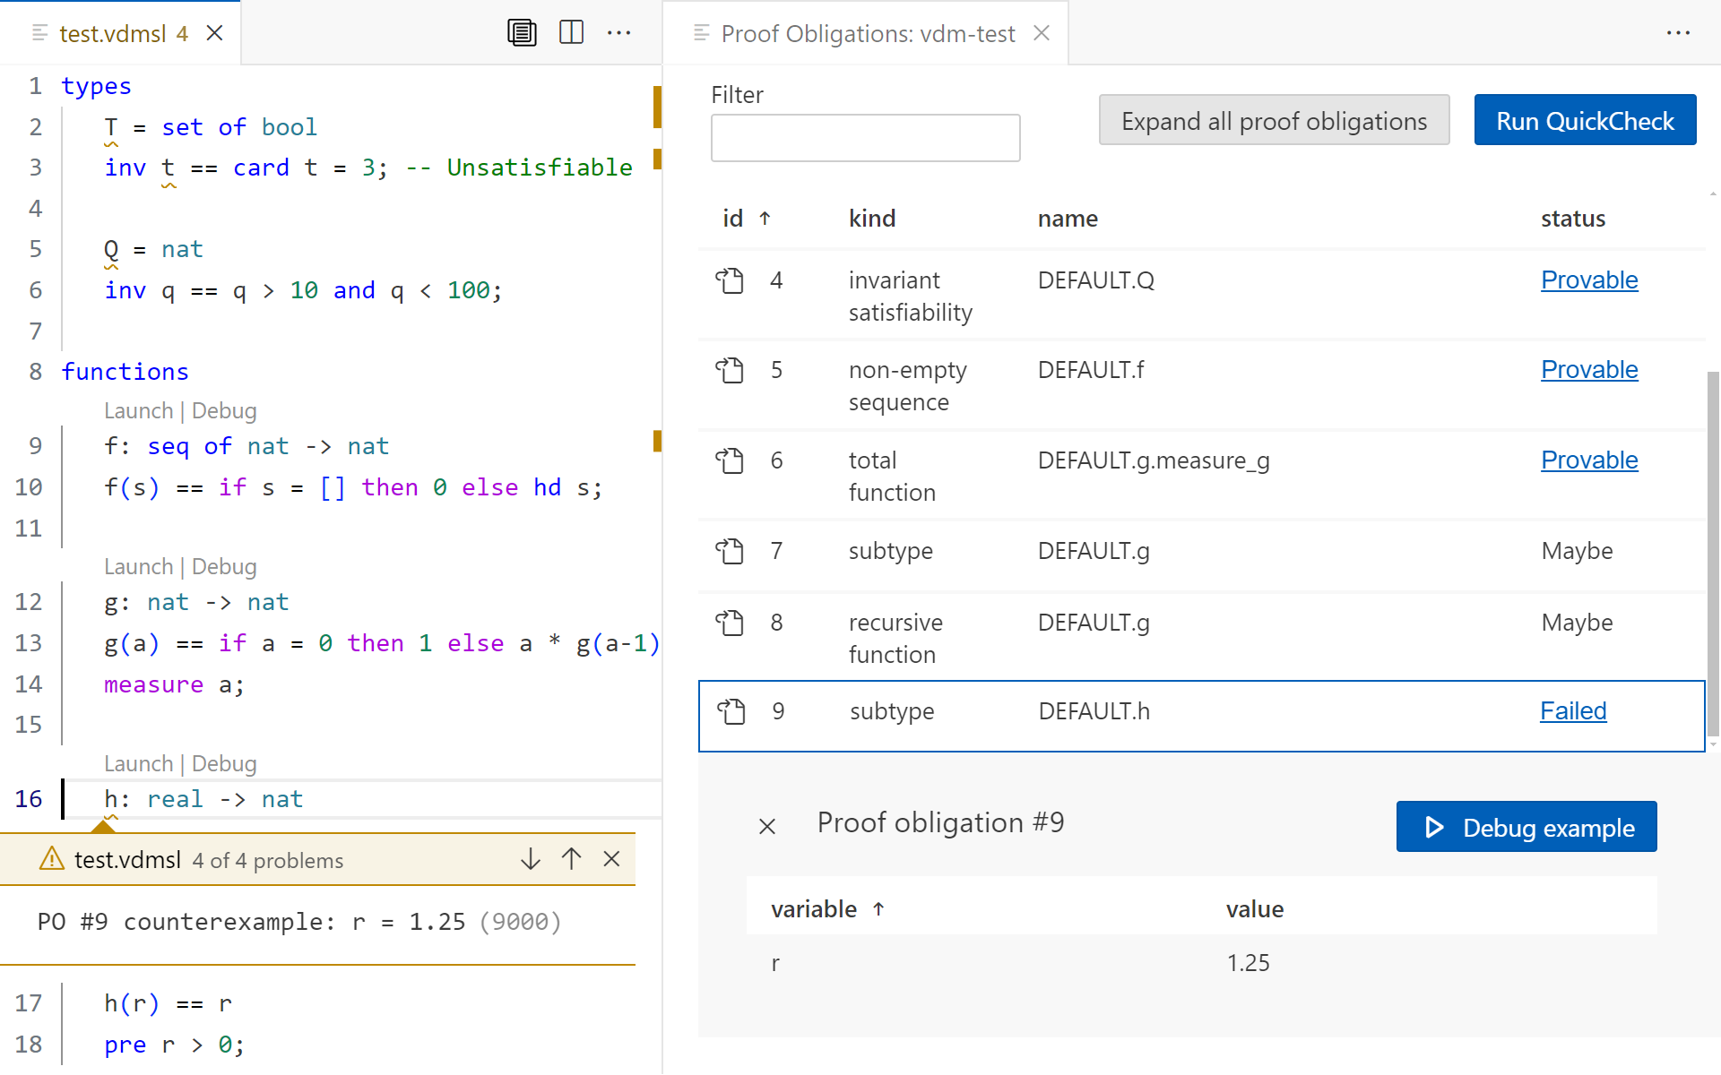This screenshot has width=1721, height=1075.
Task: Click Expand all proof obligations button
Action: click(1274, 121)
